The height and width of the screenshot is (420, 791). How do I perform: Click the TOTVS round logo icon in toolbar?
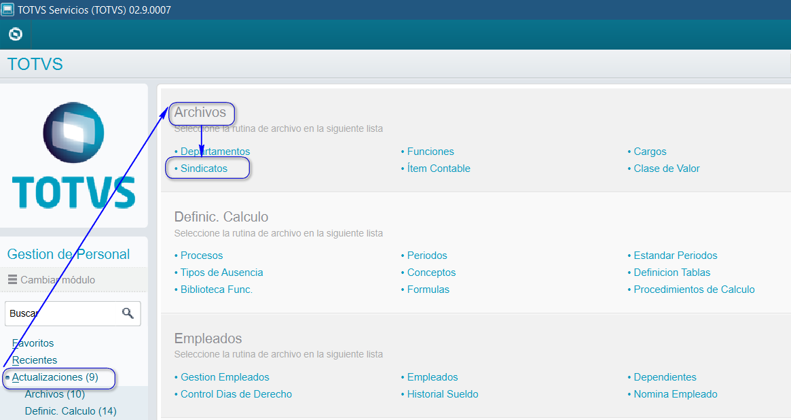click(16, 35)
